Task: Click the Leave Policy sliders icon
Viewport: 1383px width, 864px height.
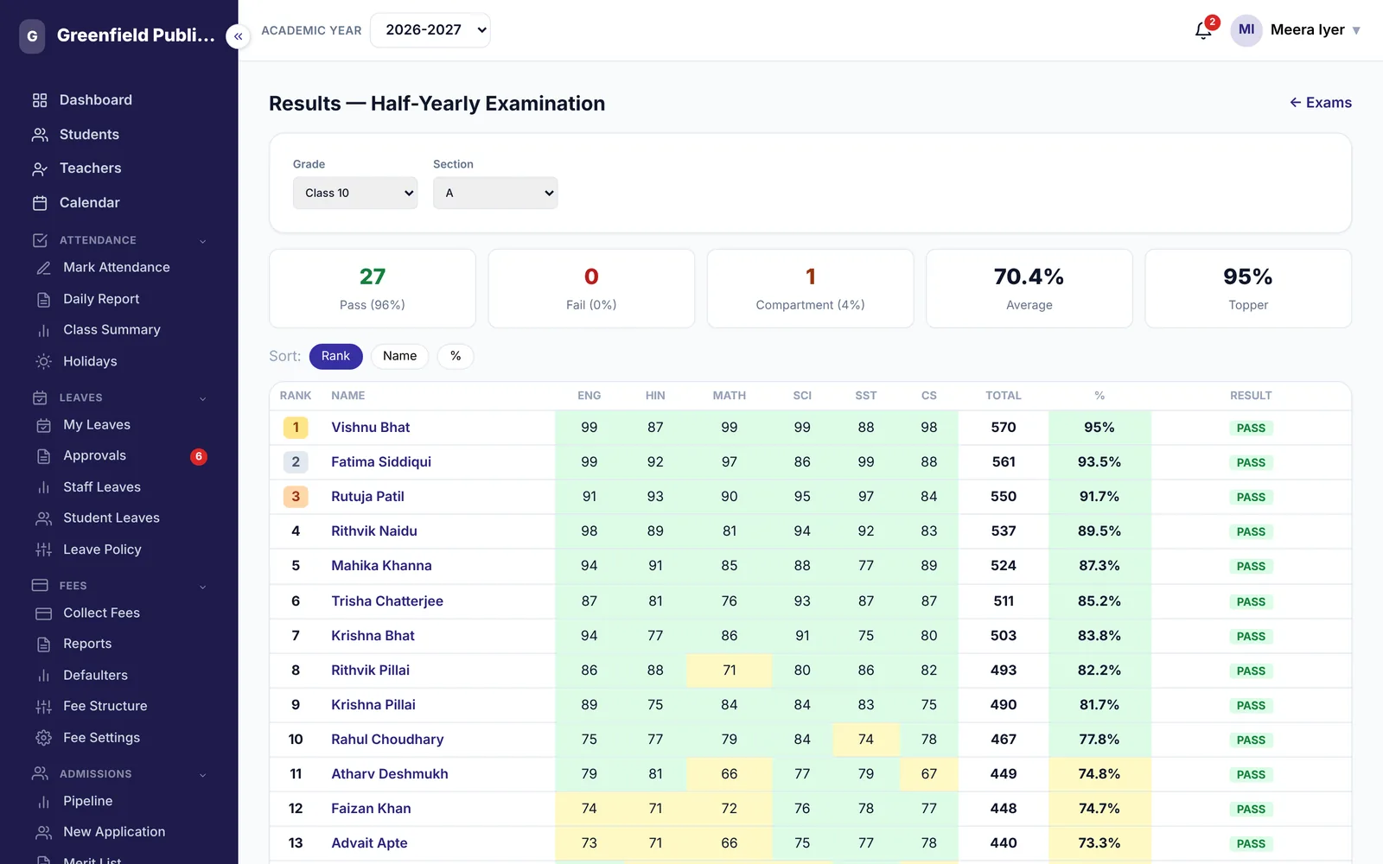Action: point(43,550)
